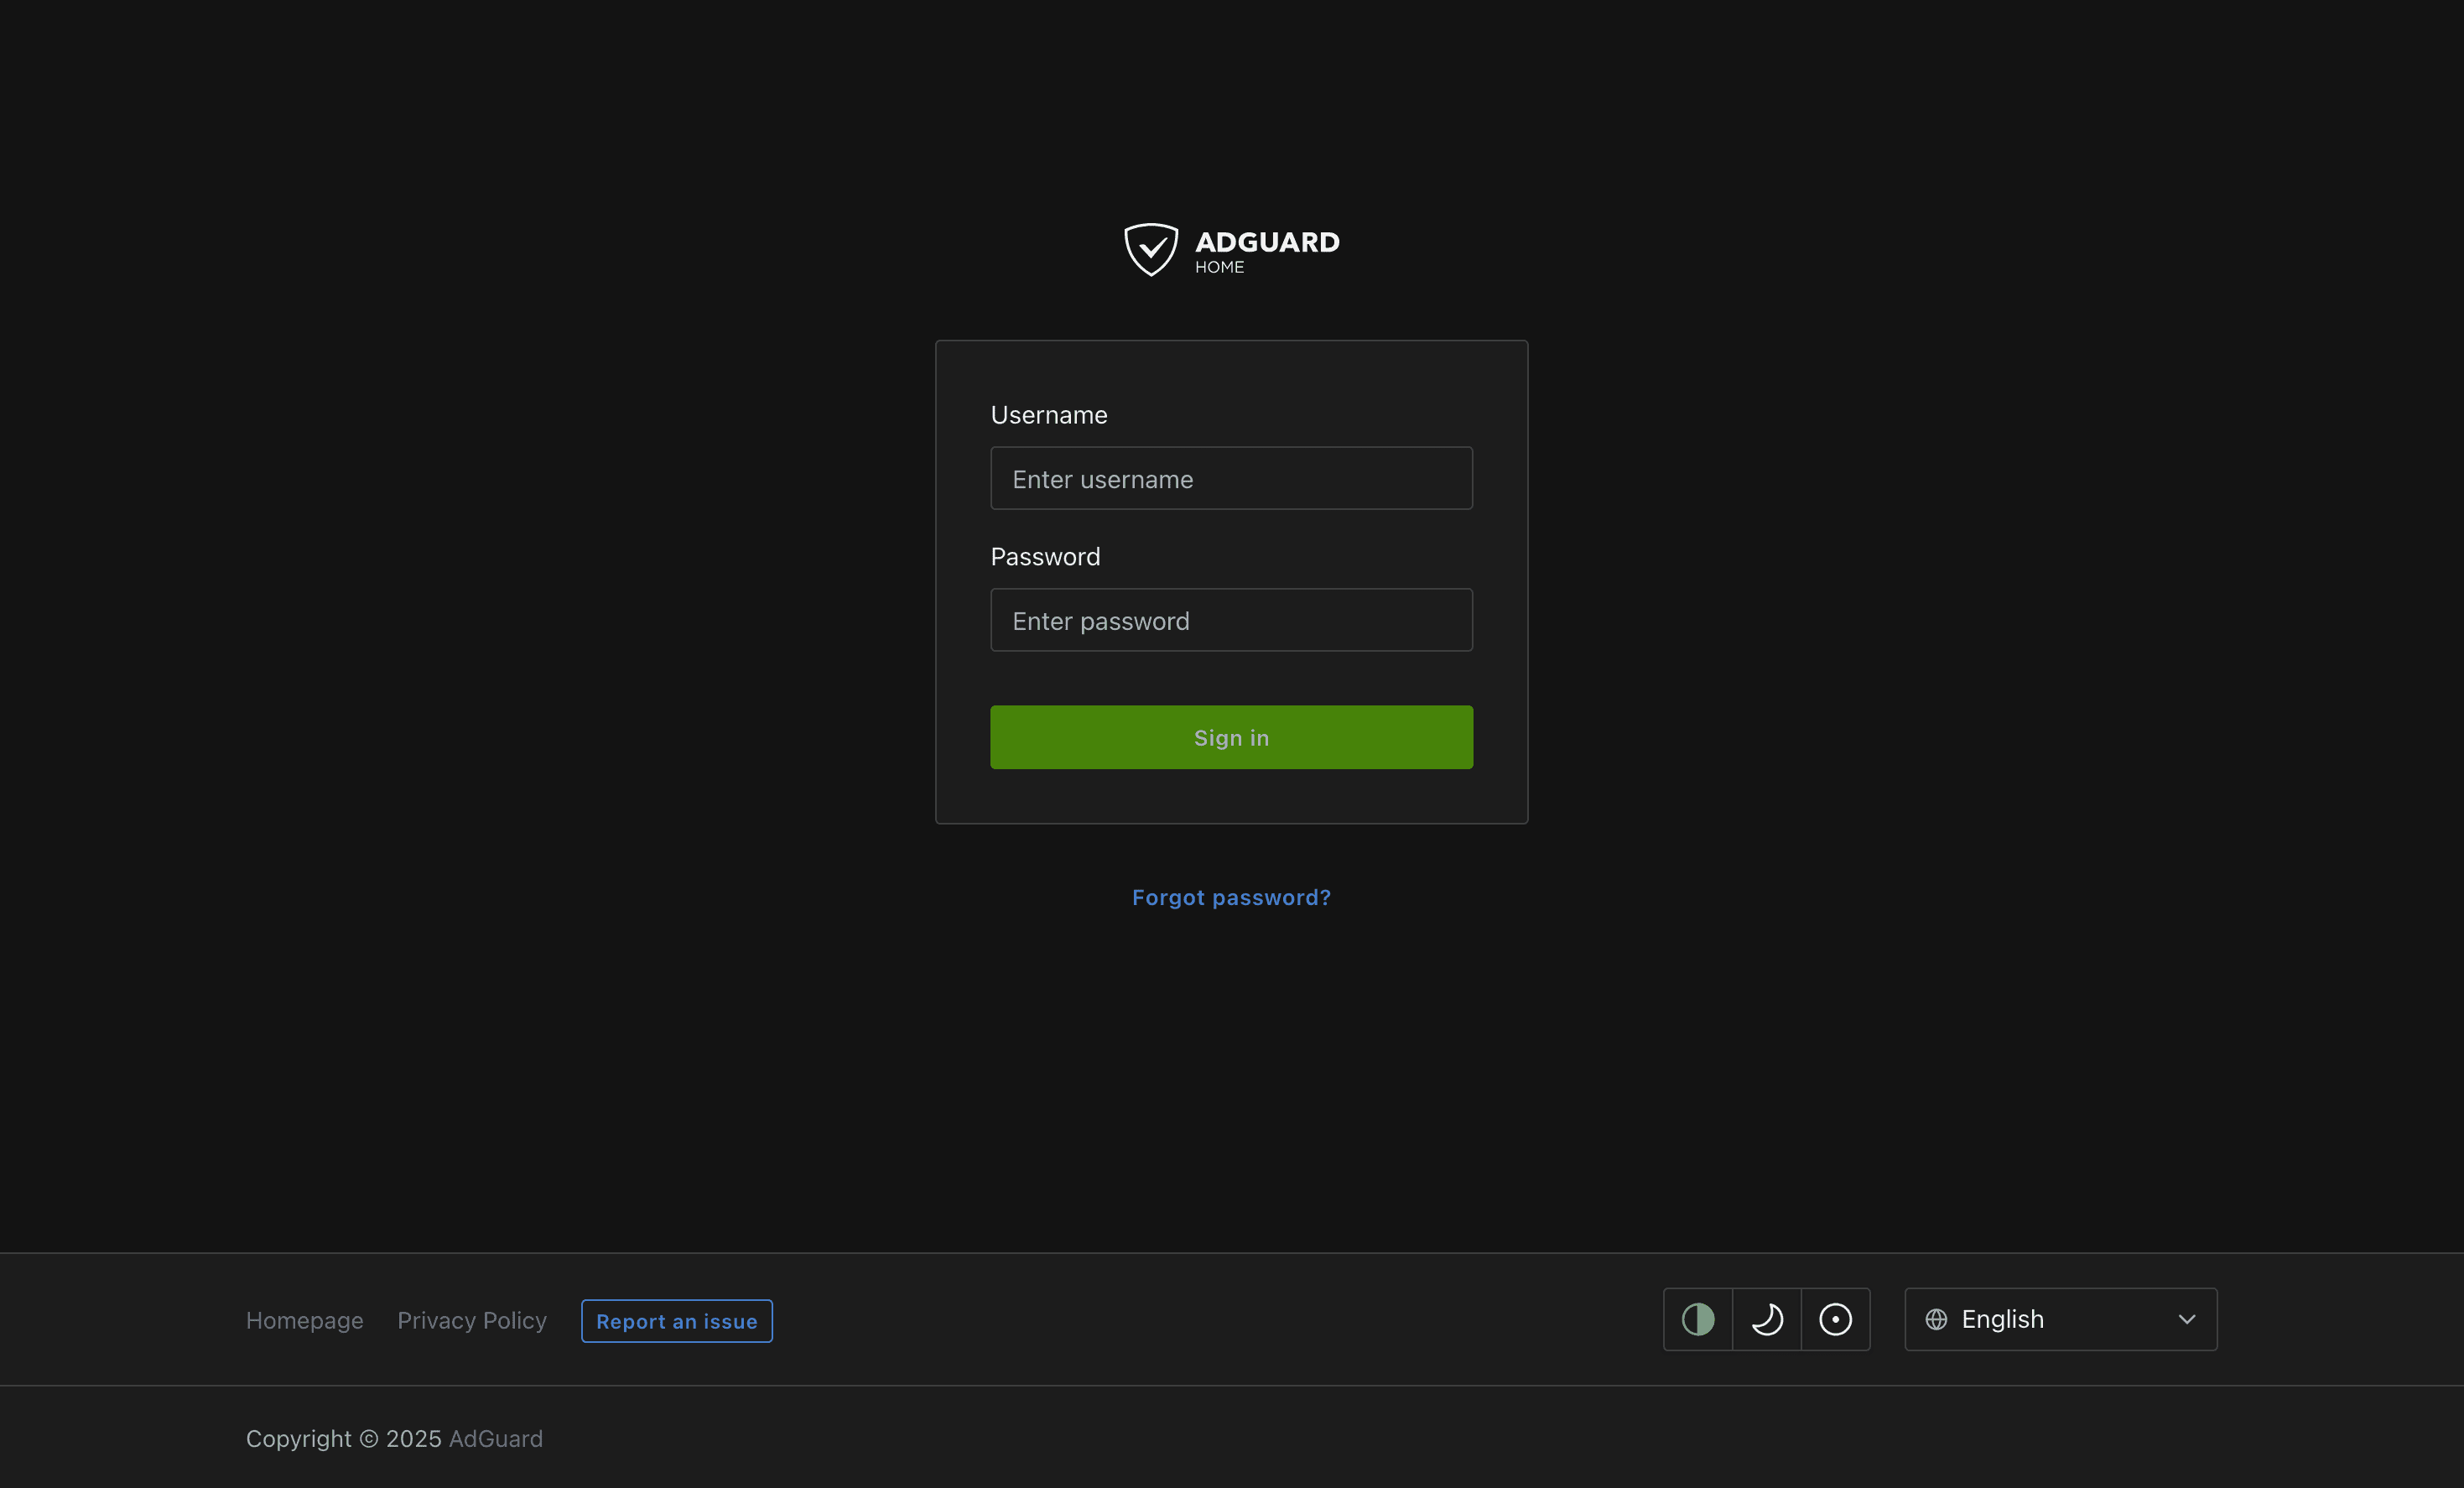The width and height of the screenshot is (2464, 1488).
Task: Focus the Enter password field
Action: (1231, 620)
